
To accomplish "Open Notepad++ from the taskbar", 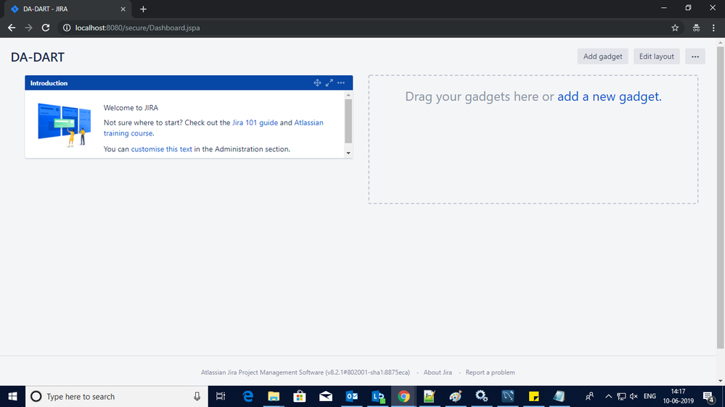I will click(x=430, y=396).
